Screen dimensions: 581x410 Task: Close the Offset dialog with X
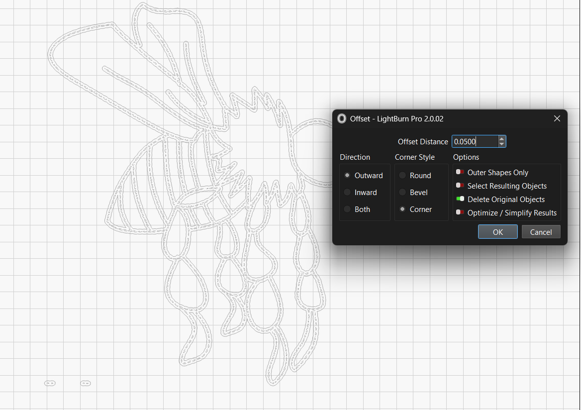(x=557, y=118)
